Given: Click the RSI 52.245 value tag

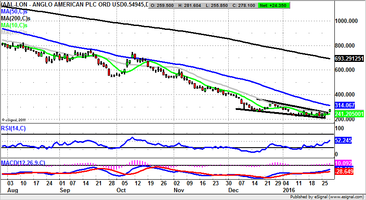Looking at the screenshot, I should [x=345, y=141].
